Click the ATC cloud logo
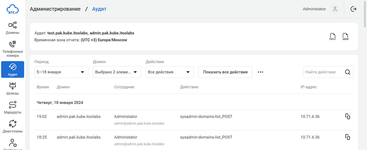Image resolution: width=367 pixels, height=150 pixels. click(13, 9)
